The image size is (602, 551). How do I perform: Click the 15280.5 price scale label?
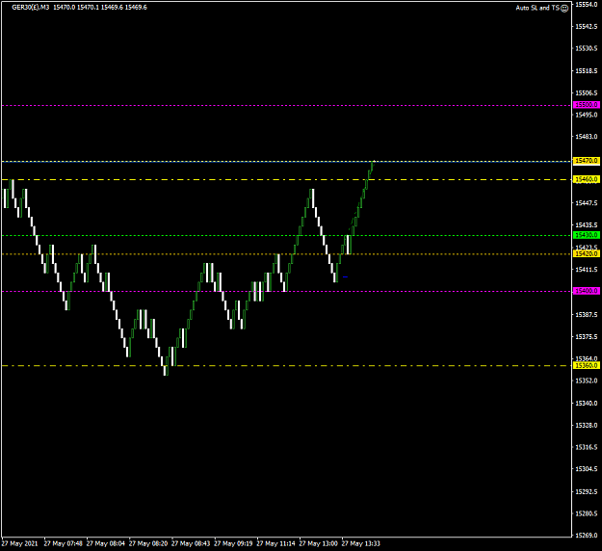(587, 513)
